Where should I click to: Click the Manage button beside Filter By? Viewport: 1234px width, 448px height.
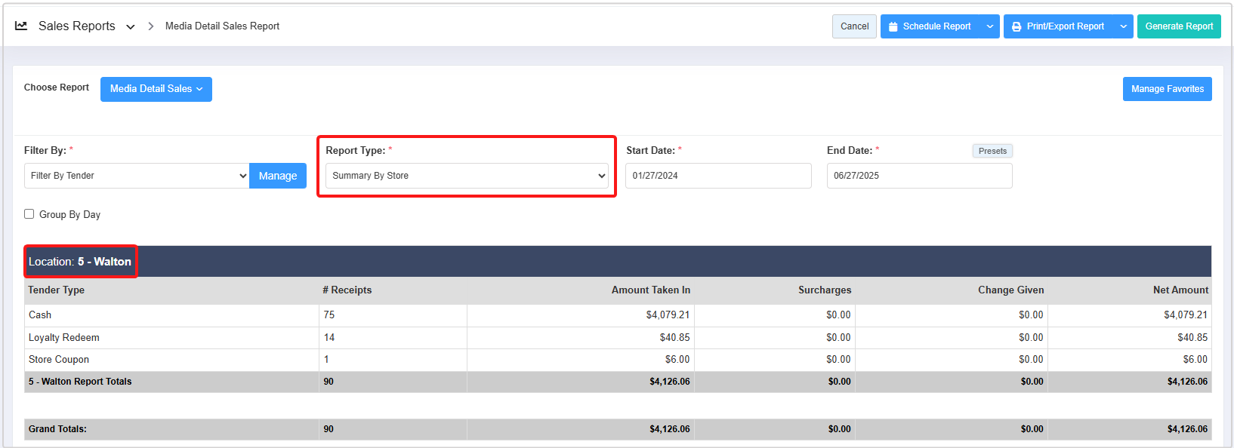(x=278, y=176)
